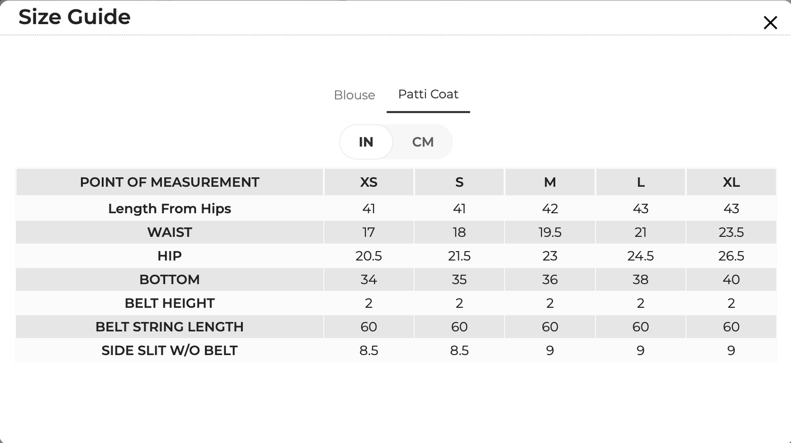Click the M size column header

point(550,182)
